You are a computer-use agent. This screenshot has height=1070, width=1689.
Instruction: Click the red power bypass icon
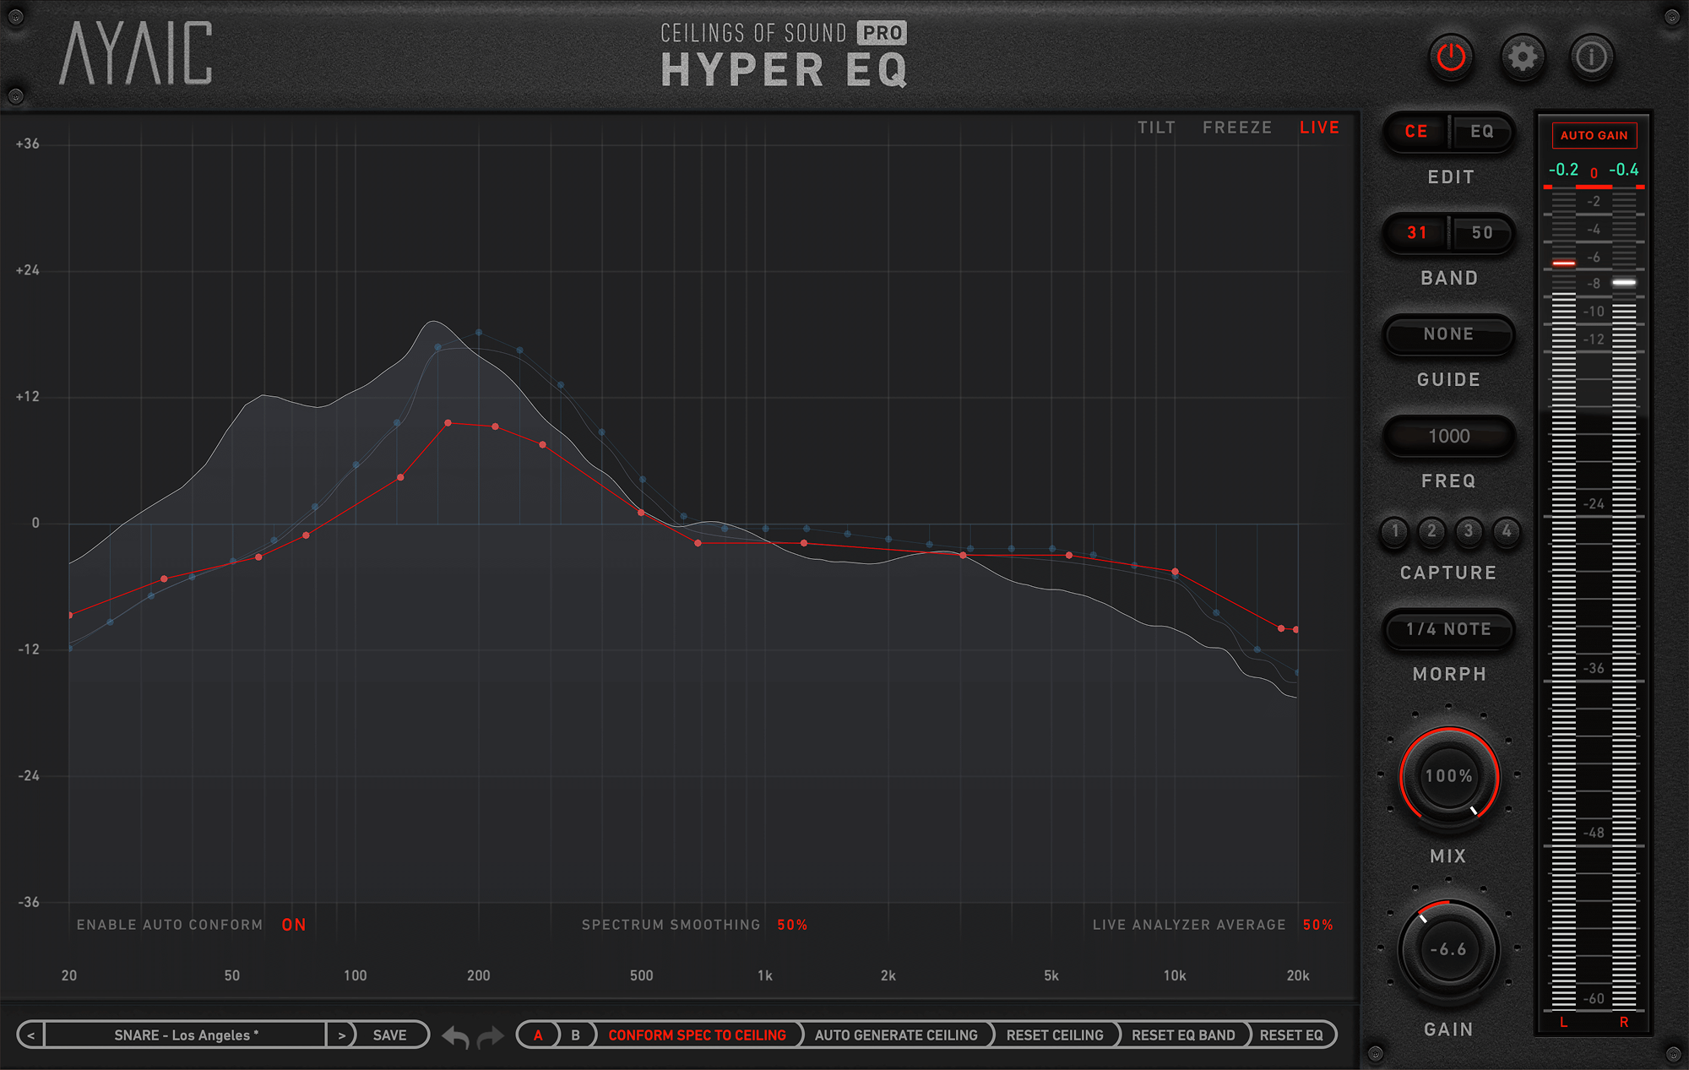[1451, 57]
